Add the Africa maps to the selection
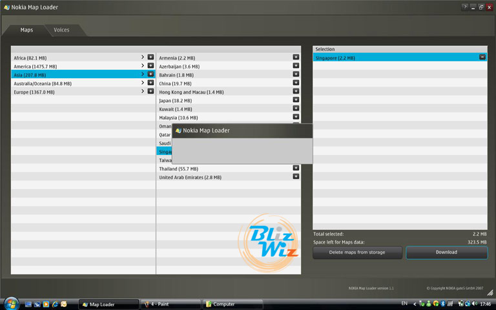The image size is (496, 310). click(150, 57)
